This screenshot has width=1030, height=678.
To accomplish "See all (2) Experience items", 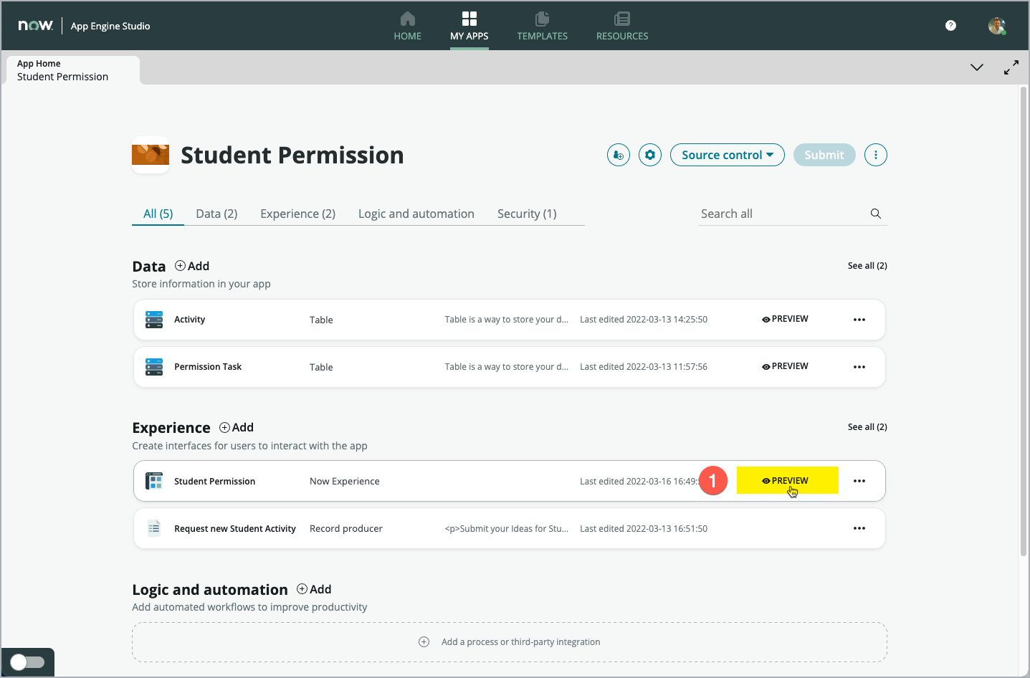I will [867, 426].
